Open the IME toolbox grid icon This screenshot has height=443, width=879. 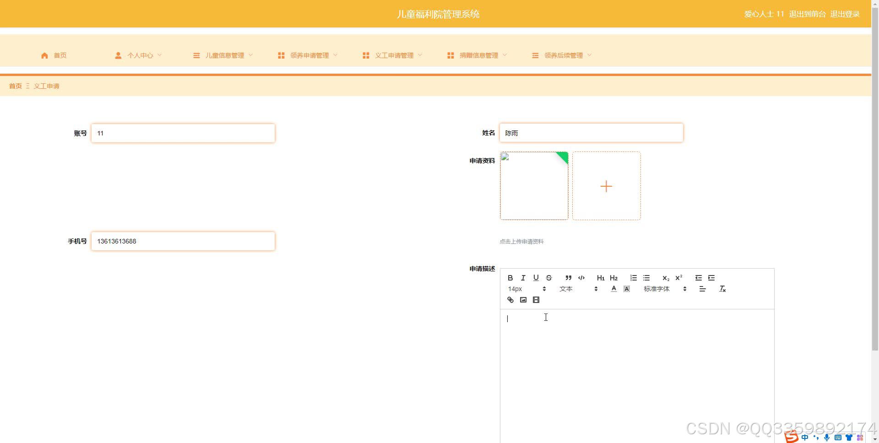860,438
